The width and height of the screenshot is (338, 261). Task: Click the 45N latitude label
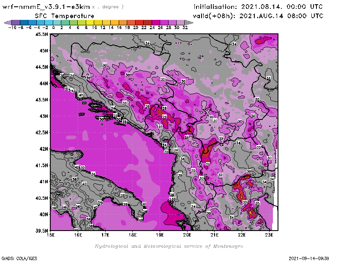click(44, 51)
